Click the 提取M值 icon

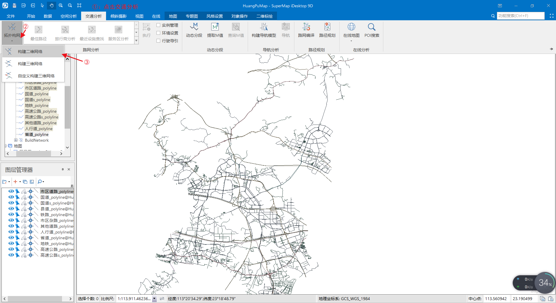tap(215, 30)
